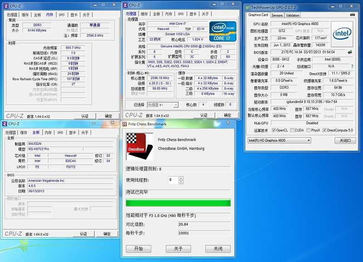Screen dimensions: 363x262
Task: Click the memory size value 6144 MBytes
Action: coord(37,30)
